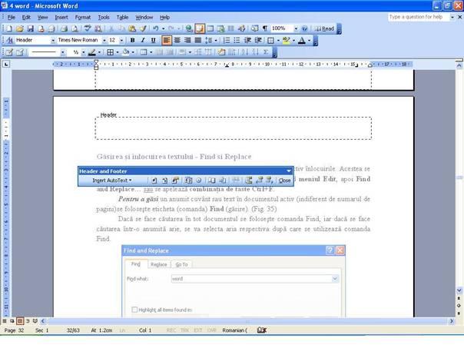Open the Table menu
Screen dimensions: 464x348
pyautogui.click(x=122, y=16)
